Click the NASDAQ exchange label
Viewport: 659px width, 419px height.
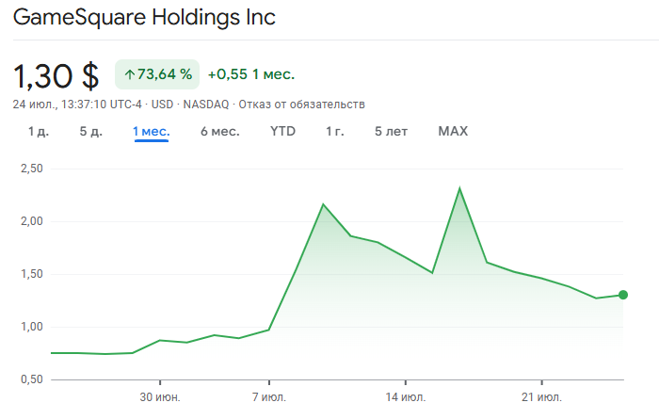[x=206, y=105]
